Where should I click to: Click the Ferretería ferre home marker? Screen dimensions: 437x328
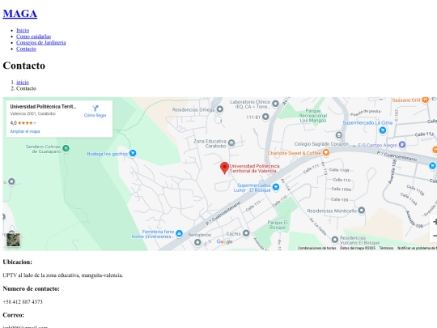[x=179, y=233]
